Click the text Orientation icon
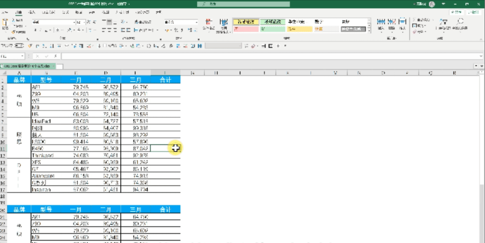The height and width of the screenshot is (243, 485). 124,22
